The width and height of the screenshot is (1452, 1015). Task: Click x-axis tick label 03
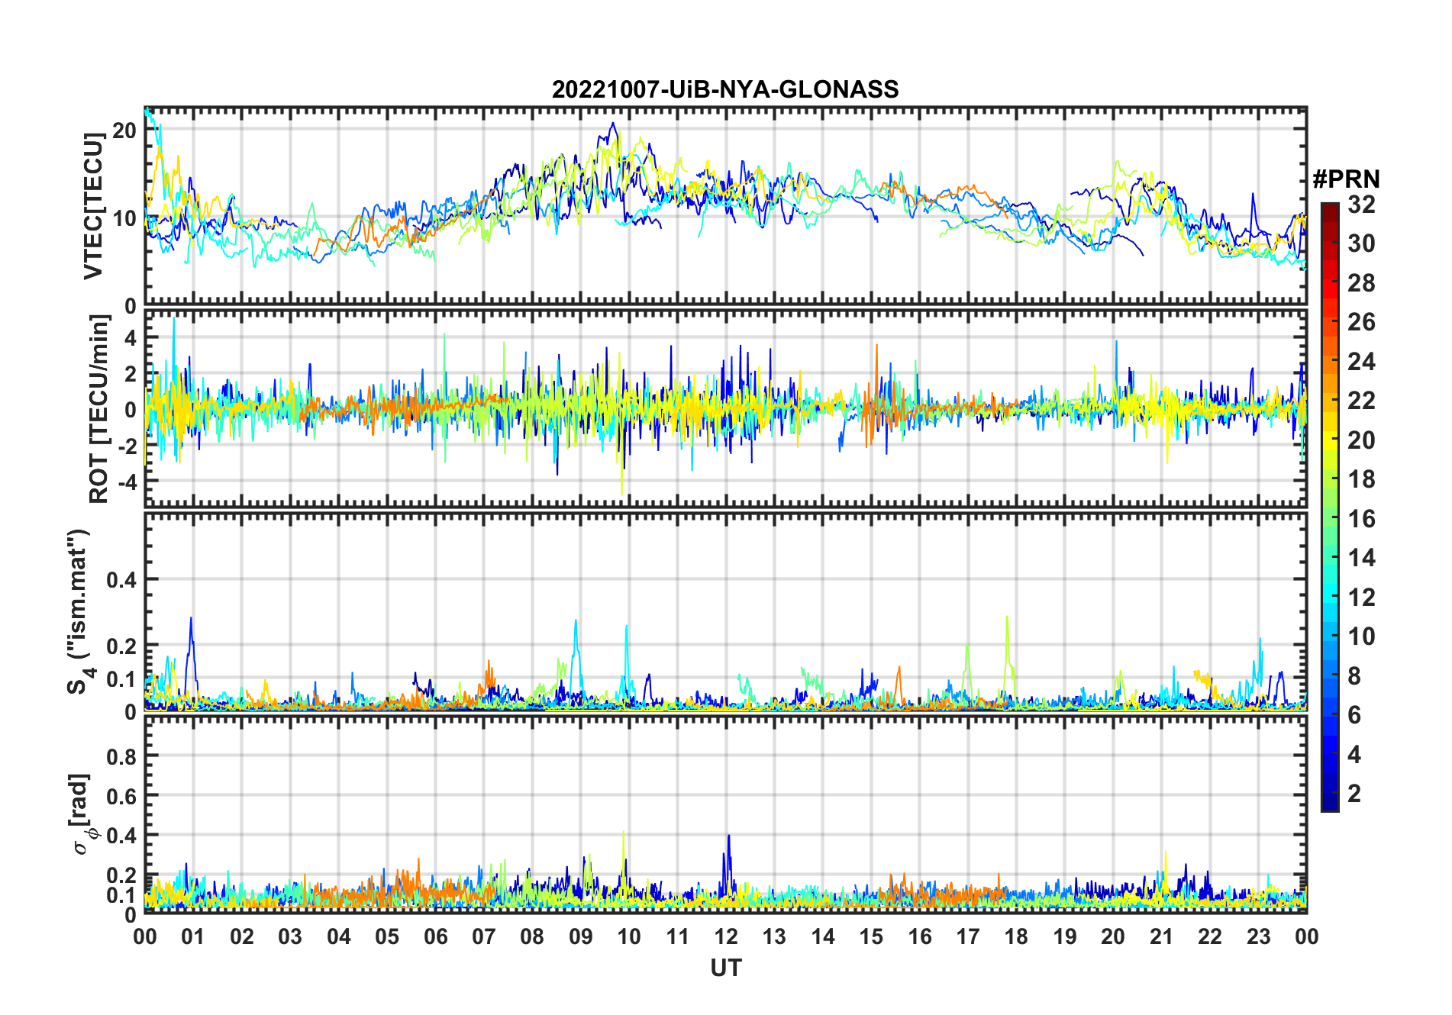point(290,936)
